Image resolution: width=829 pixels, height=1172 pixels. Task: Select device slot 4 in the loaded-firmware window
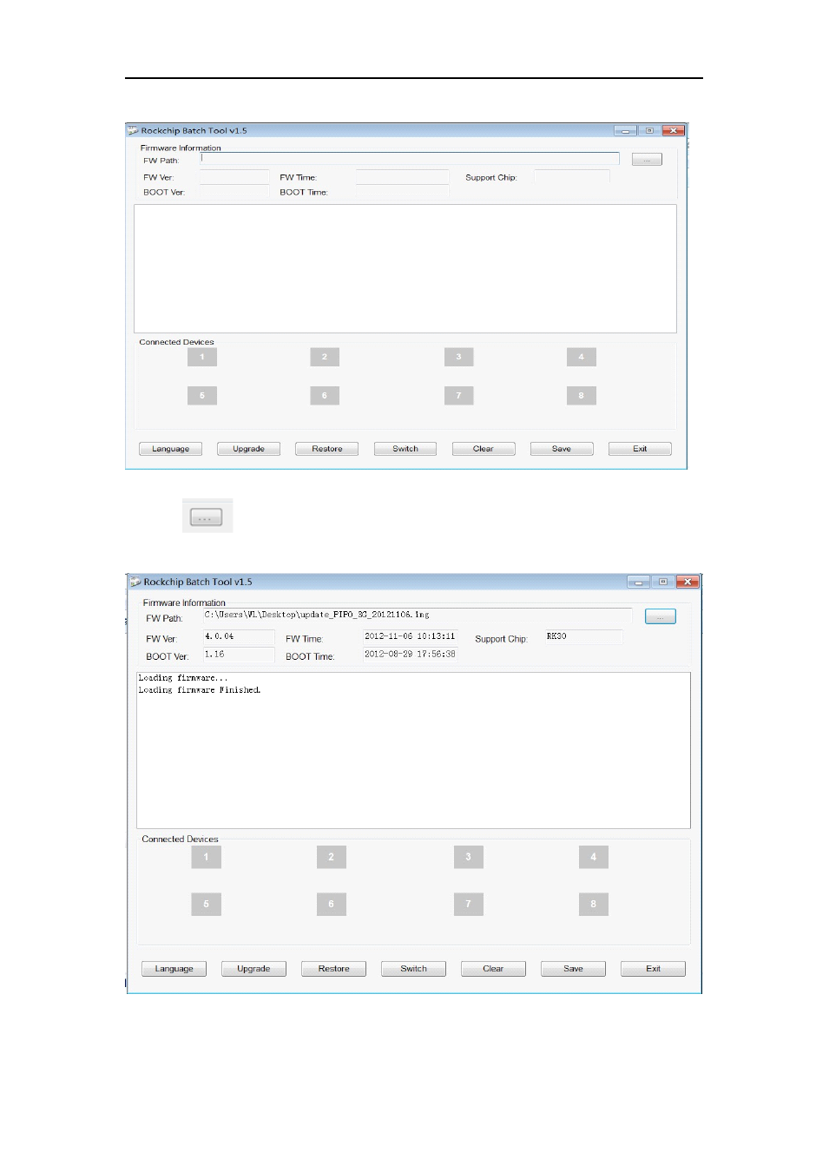(x=594, y=857)
